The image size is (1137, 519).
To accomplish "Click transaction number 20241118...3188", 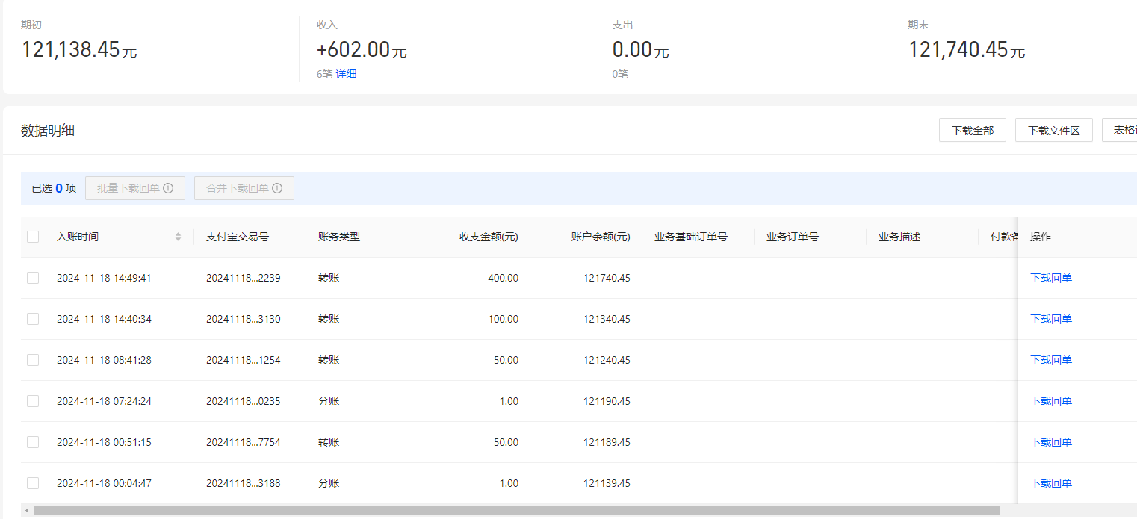I will pyautogui.click(x=244, y=483).
